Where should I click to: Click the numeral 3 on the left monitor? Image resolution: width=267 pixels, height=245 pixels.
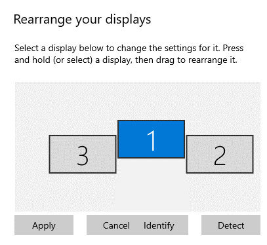point(83,155)
